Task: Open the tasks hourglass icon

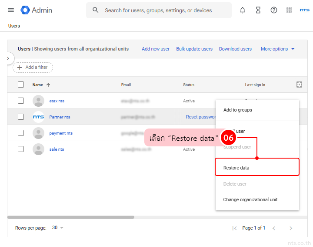Action: tap(258, 10)
